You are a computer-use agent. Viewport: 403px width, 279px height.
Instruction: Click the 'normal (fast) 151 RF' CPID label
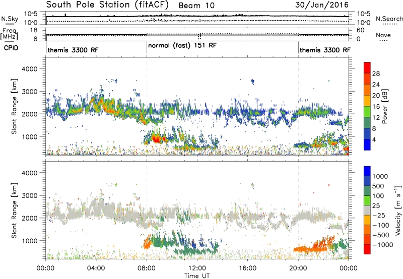182,46
